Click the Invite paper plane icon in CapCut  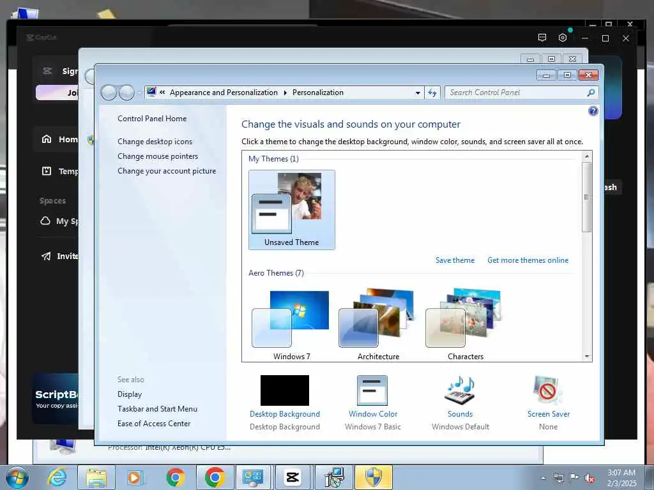pyautogui.click(x=46, y=256)
